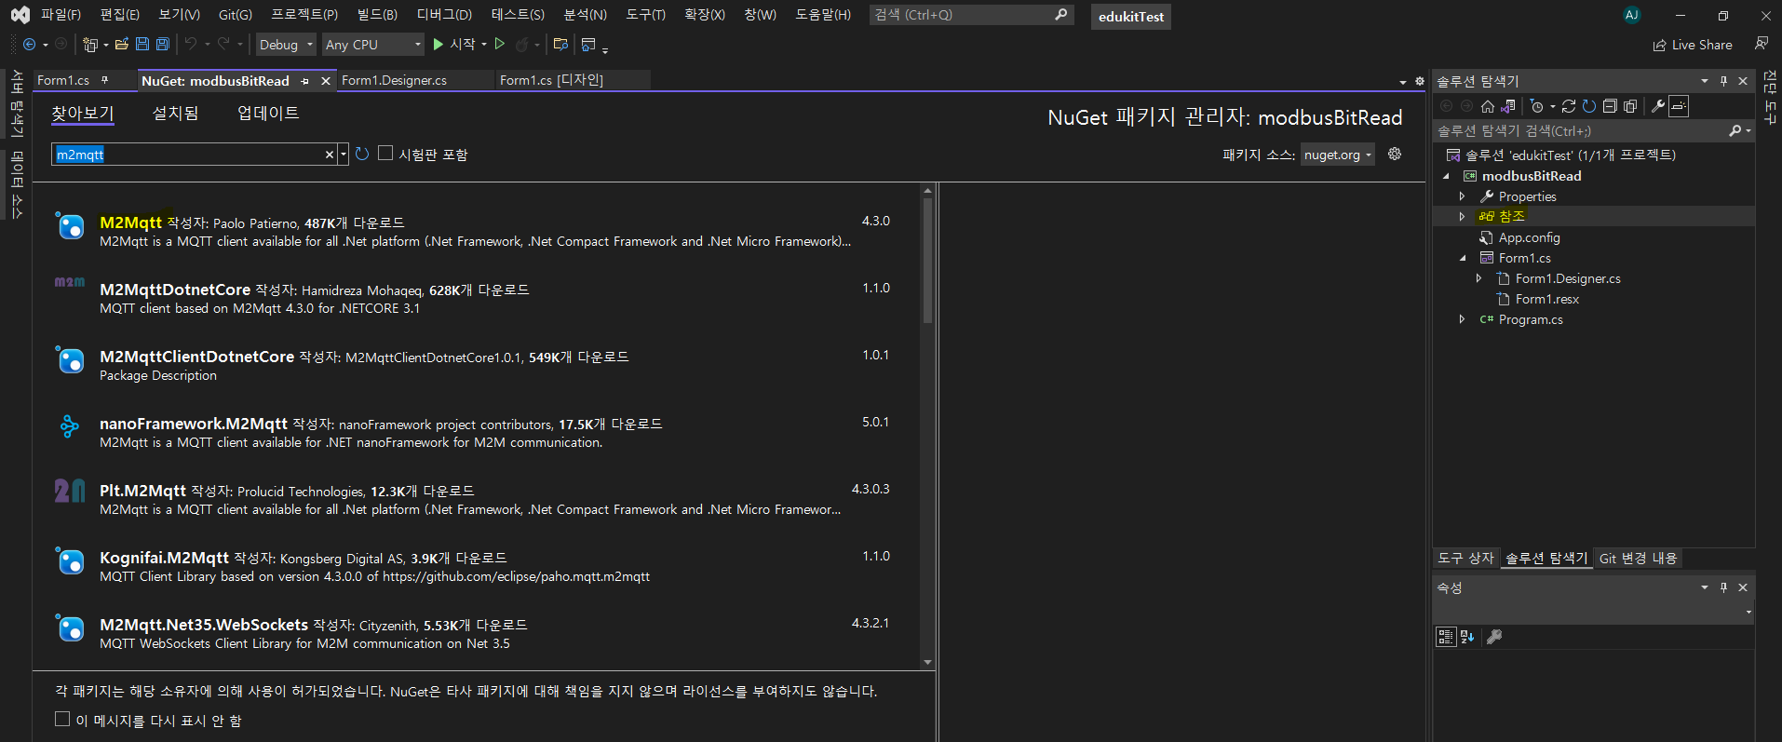Screen dimensions: 1782x742
Task: Switch to the Git 변경 내용 tab
Action: point(1638,559)
